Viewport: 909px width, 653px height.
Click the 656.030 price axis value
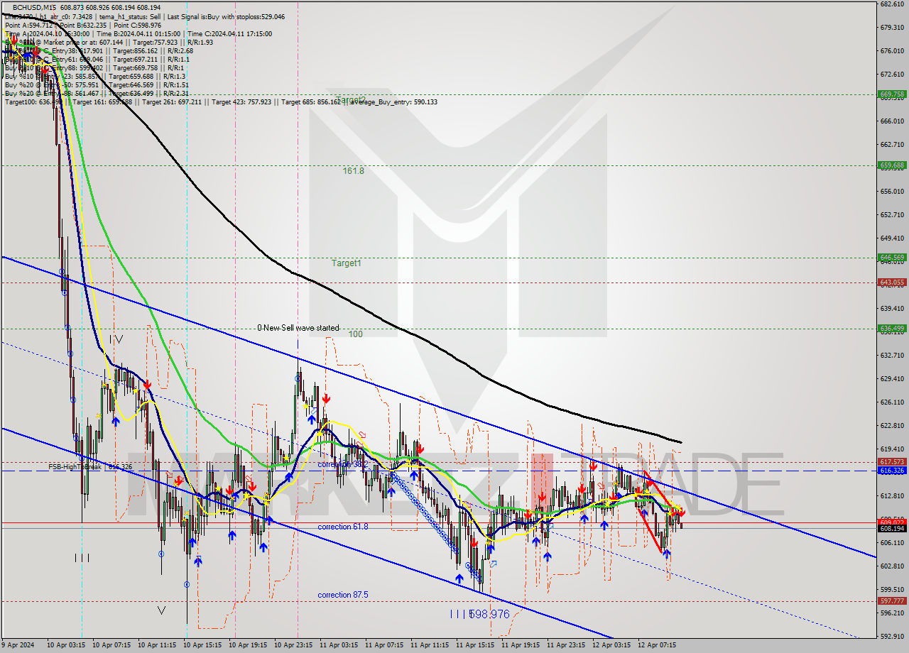click(891, 191)
